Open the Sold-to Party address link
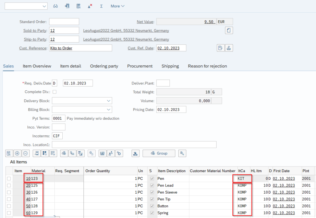 (126, 31)
